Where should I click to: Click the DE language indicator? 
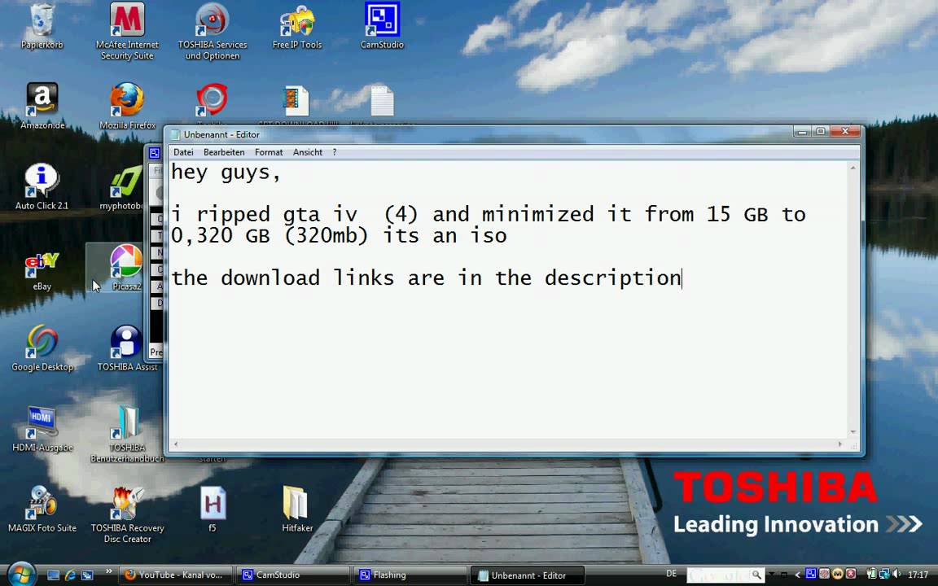671,574
